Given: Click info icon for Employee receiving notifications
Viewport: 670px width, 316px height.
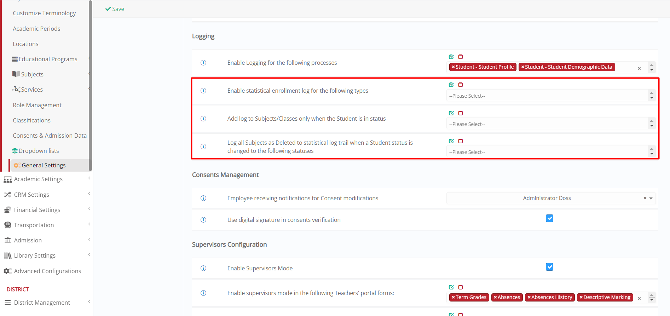Looking at the screenshot, I should coord(203,198).
